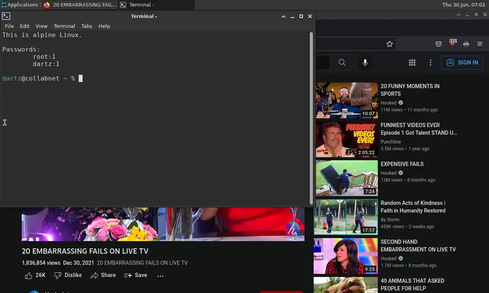Click the YouTube search input field
This screenshot has height=293, width=489.
(x=323, y=63)
